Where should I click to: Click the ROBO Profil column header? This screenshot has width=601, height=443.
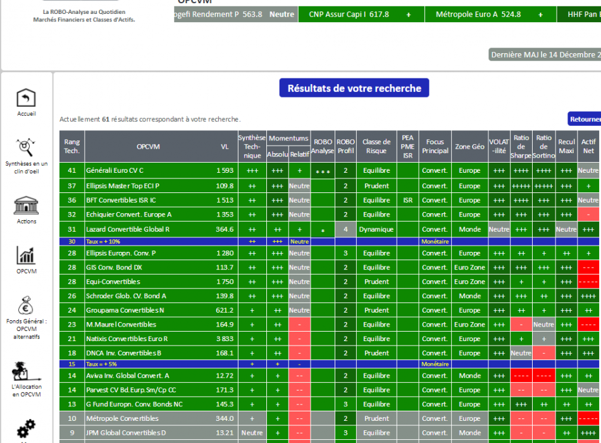click(345, 147)
